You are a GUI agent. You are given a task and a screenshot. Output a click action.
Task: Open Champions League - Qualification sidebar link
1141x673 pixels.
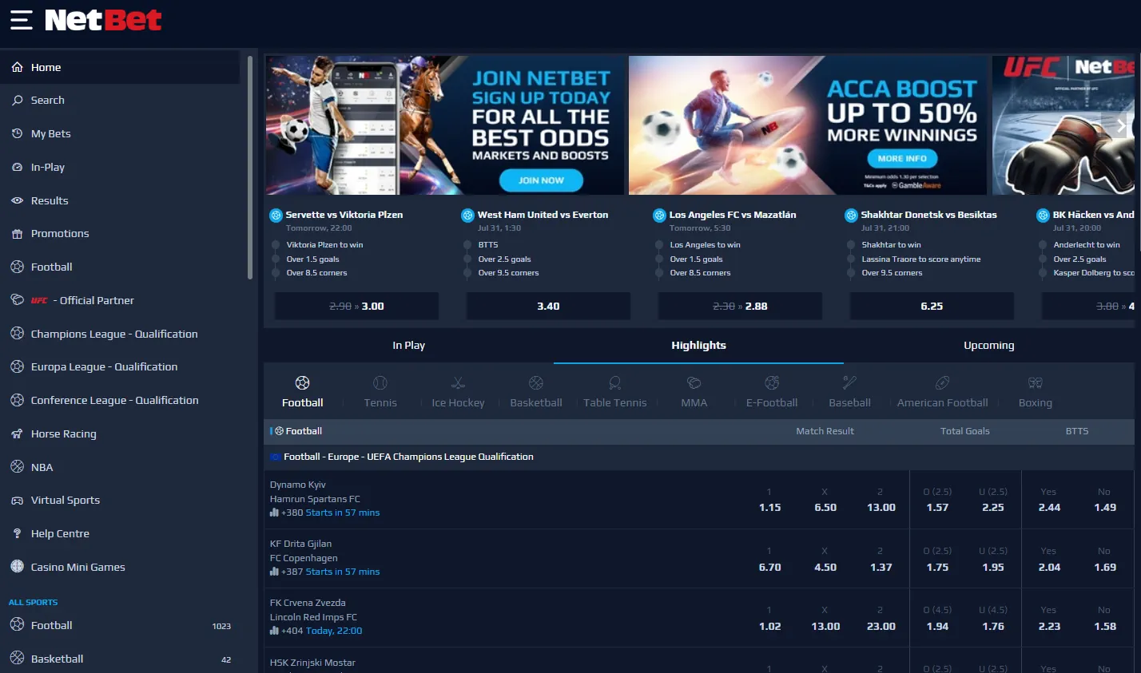114,335
